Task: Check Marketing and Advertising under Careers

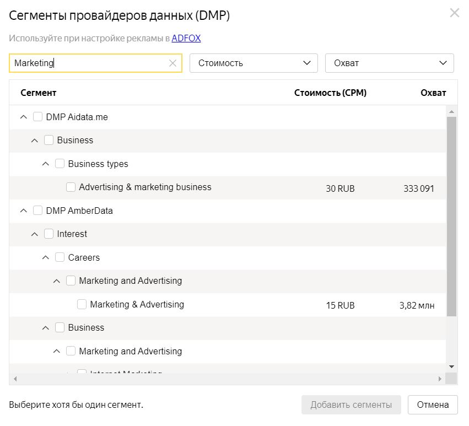Action: point(71,281)
